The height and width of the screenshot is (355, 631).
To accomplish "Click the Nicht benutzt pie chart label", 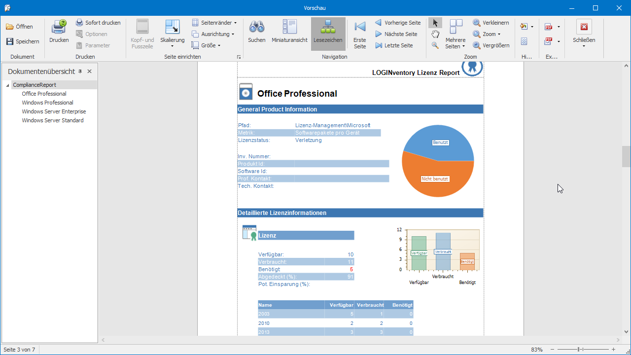I will (435, 179).
